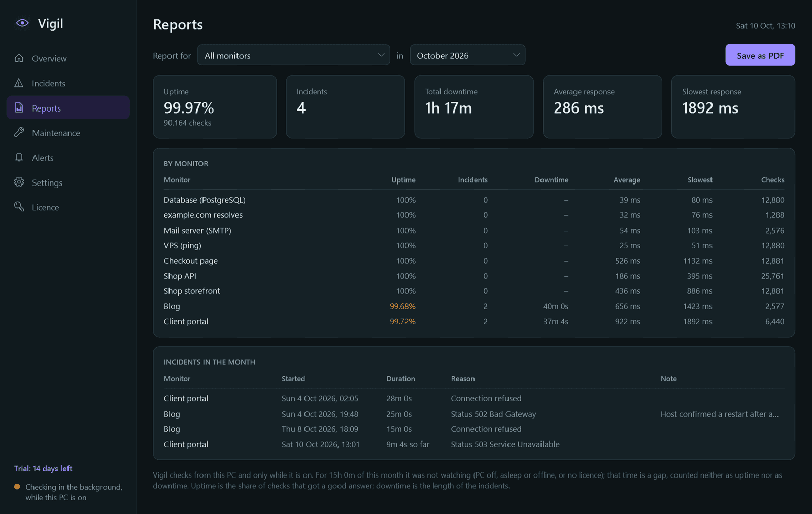Click the Trial: 14 days left link

(43, 469)
